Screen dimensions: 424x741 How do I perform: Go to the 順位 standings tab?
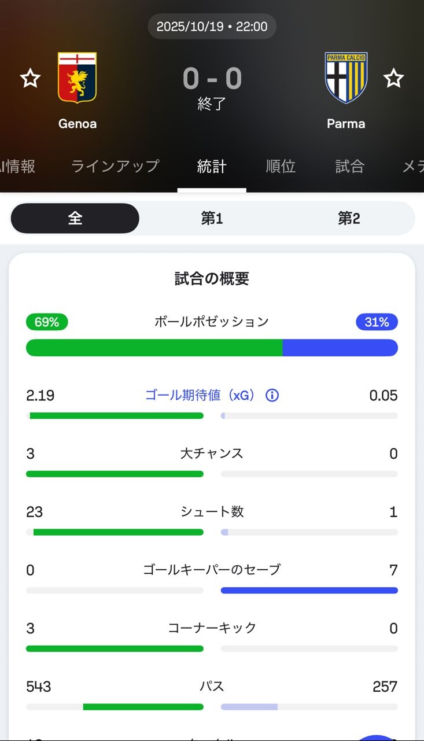(281, 167)
